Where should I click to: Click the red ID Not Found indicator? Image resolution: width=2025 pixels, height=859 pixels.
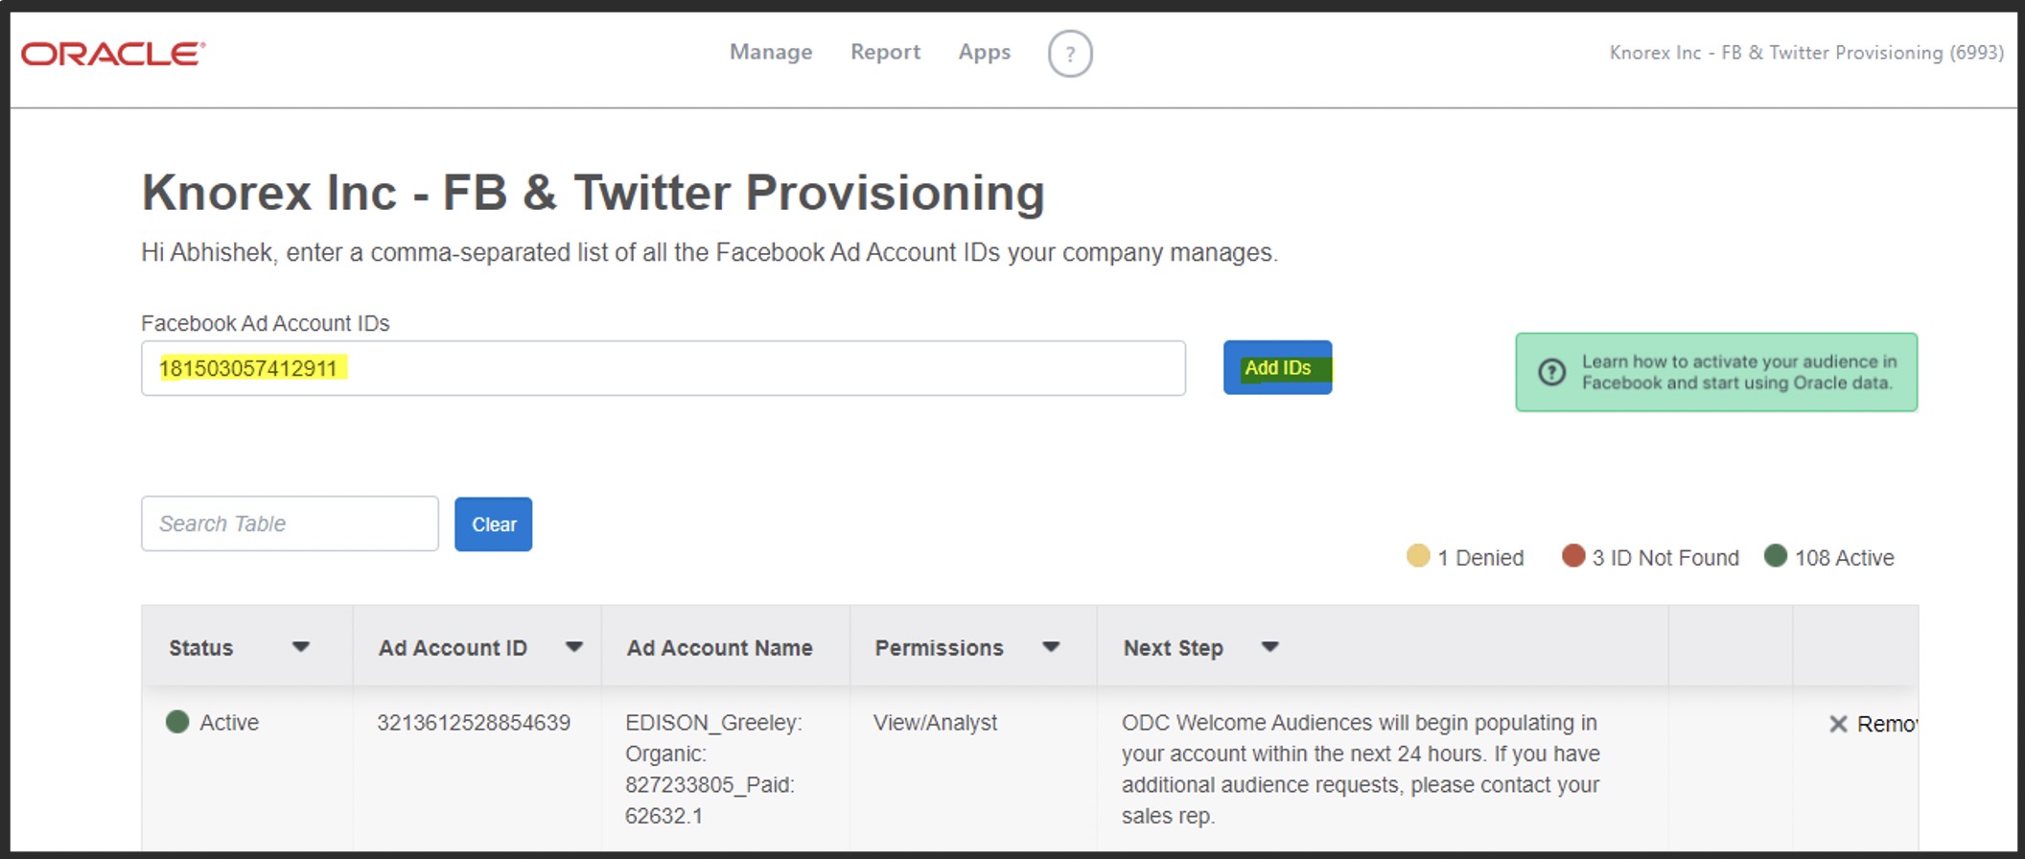point(1572,556)
